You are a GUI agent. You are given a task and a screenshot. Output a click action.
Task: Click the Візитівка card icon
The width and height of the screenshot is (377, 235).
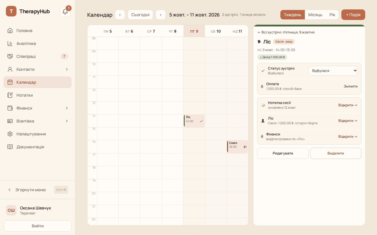[10, 121]
